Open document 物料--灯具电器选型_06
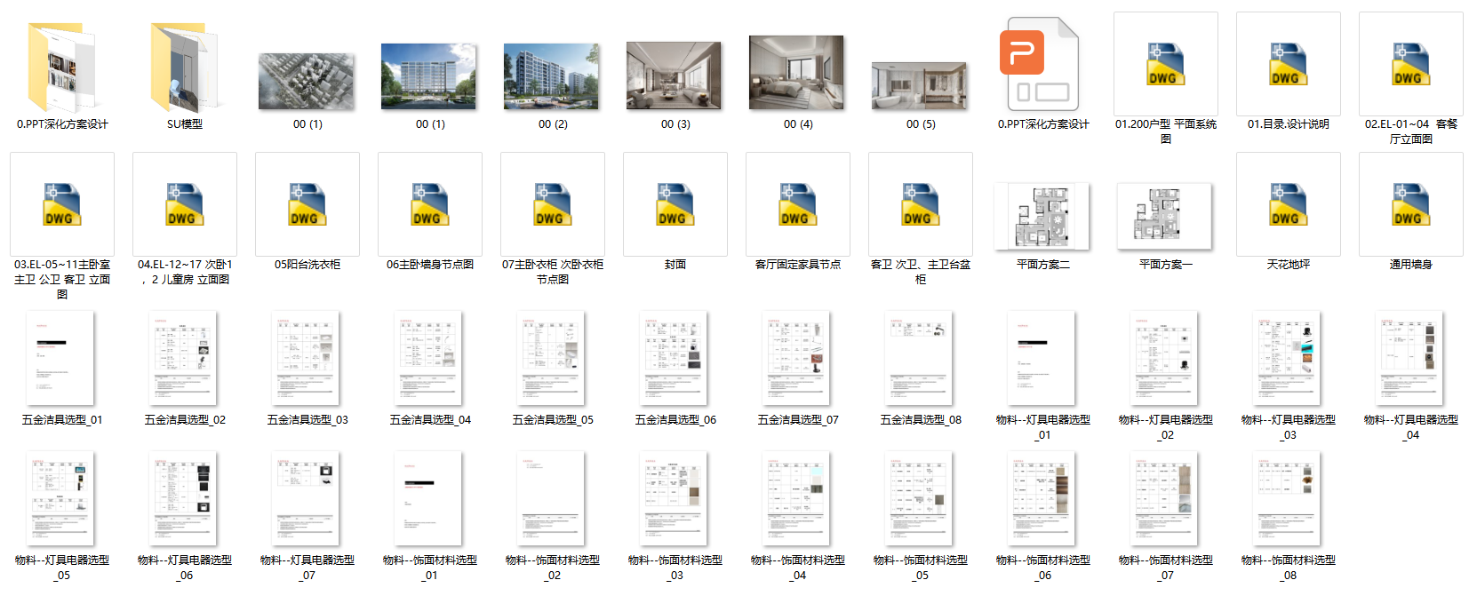 click(183, 498)
